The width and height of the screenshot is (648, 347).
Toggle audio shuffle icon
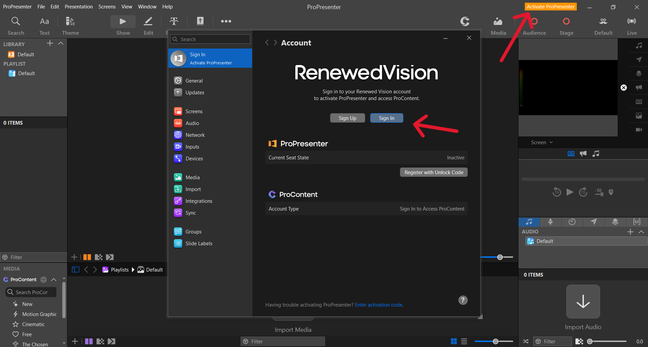[x=525, y=341]
